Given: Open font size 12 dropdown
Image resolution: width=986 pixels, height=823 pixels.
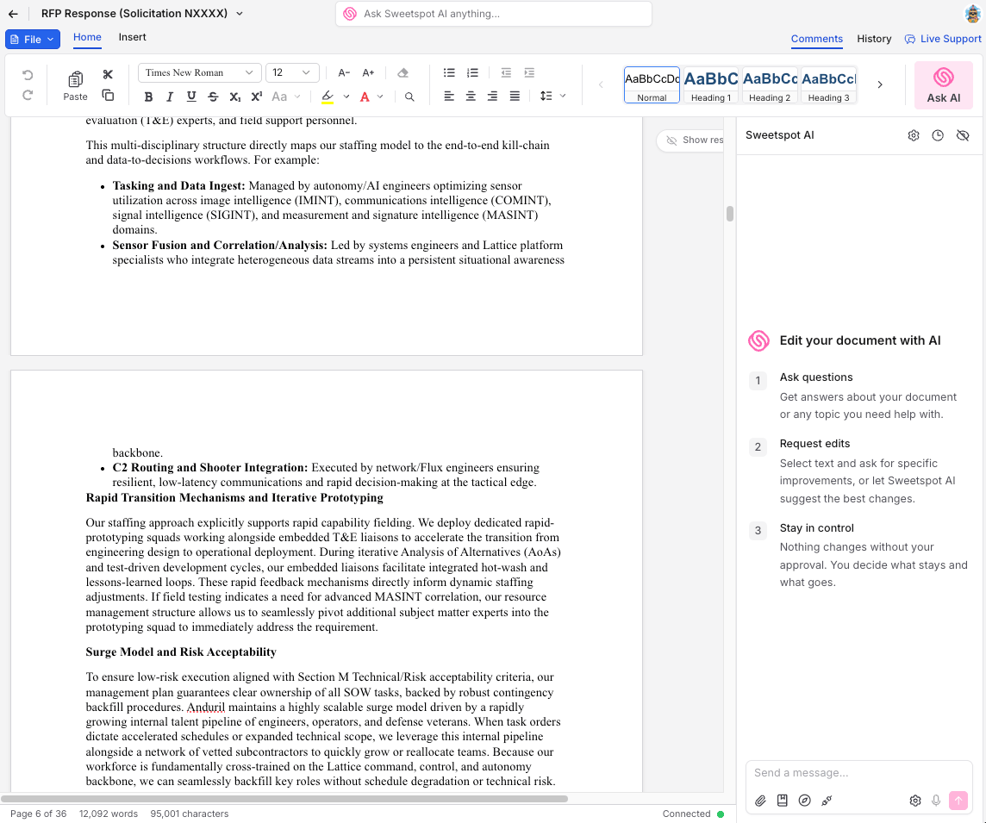Looking at the screenshot, I should click(292, 73).
